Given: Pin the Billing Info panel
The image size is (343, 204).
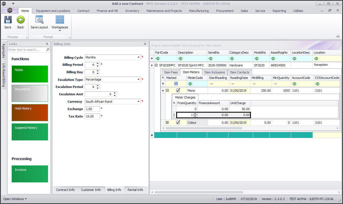Looking at the screenshot, I should (145, 44).
